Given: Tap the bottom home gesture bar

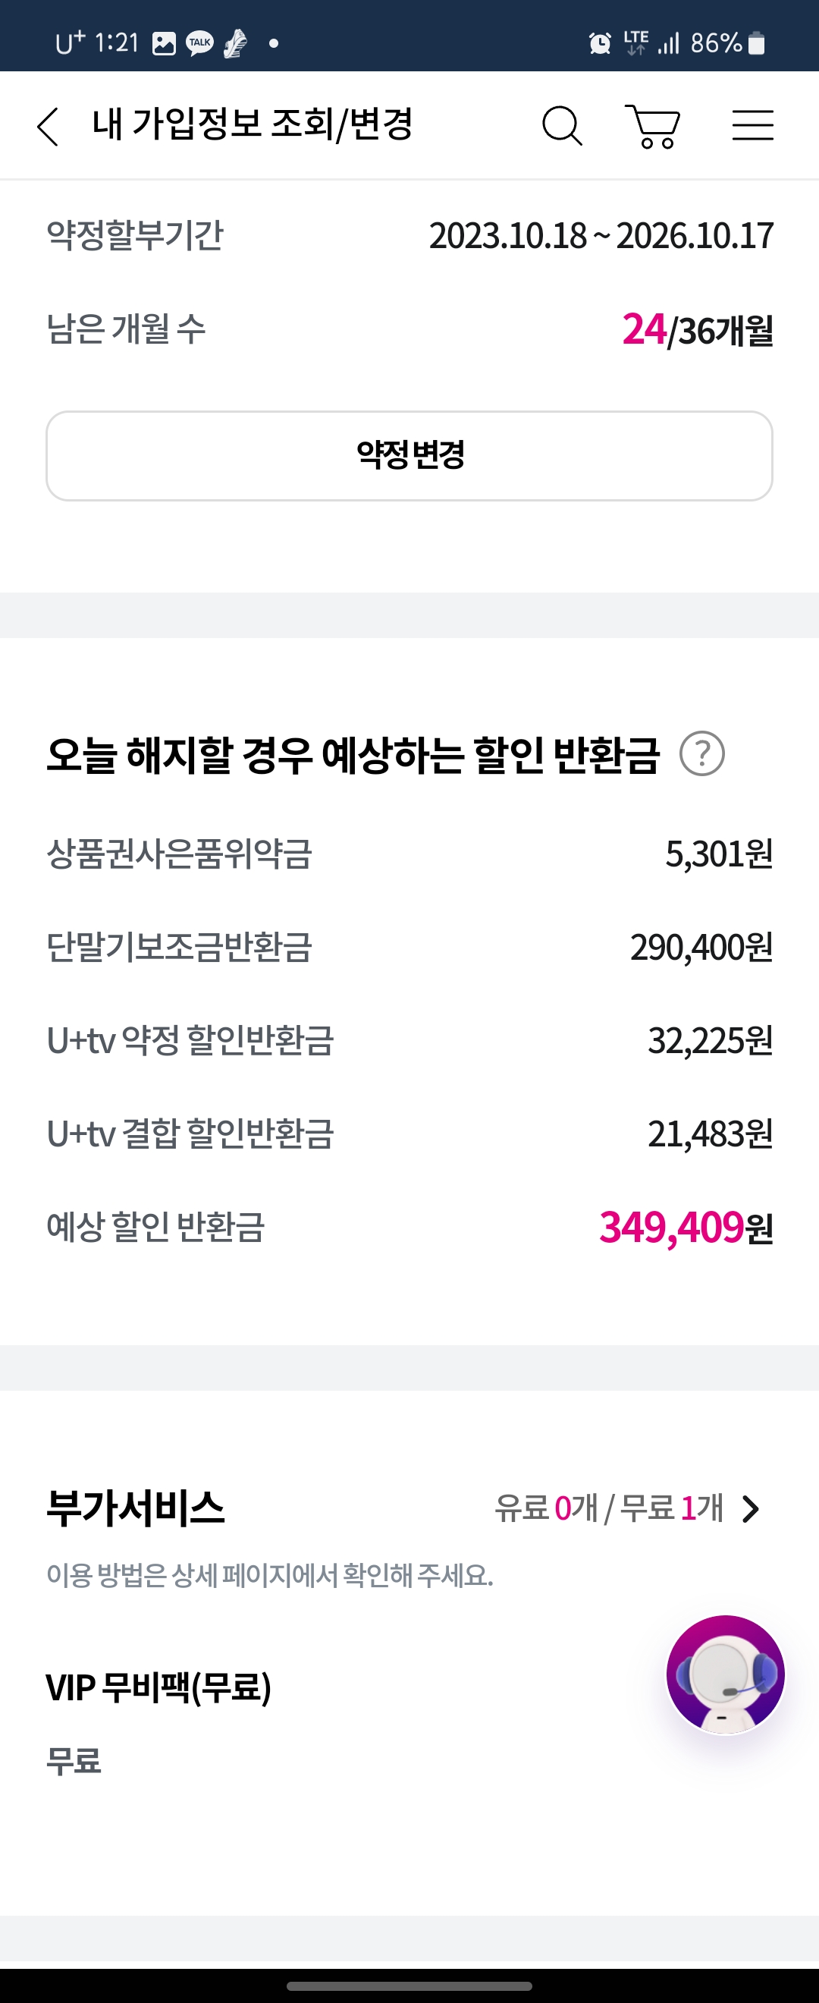Looking at the screenshot, I should pos(409,1986).
